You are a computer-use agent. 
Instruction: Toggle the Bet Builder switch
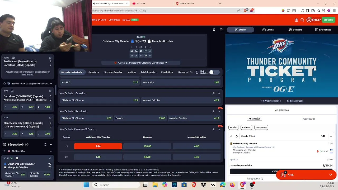pyautogui.click(x=214, y=72)
